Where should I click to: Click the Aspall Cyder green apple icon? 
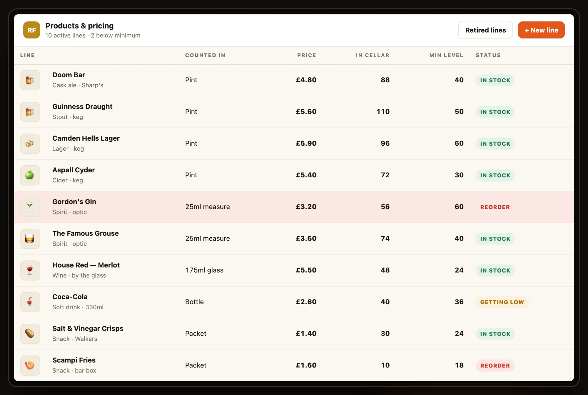[30, 175]
